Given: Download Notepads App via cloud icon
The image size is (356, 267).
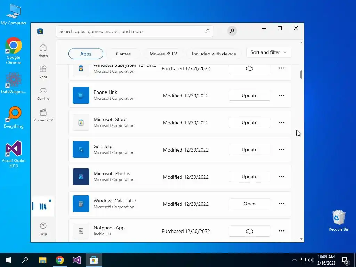Looking at the screenshot, I should pos(250,231).
